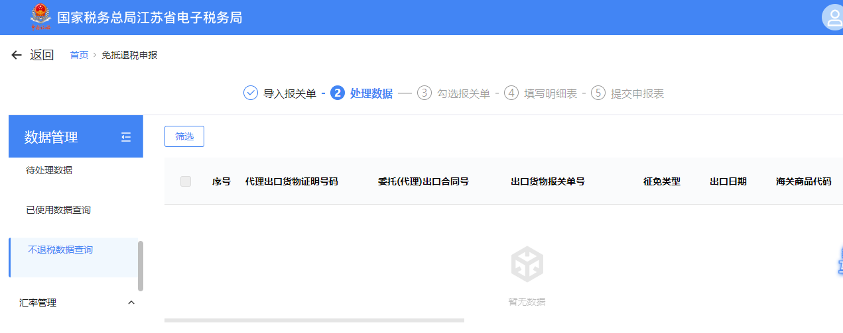Click the completed step checkmark icon
Viewport: 843px width, 333px height.
click(251, 93)
